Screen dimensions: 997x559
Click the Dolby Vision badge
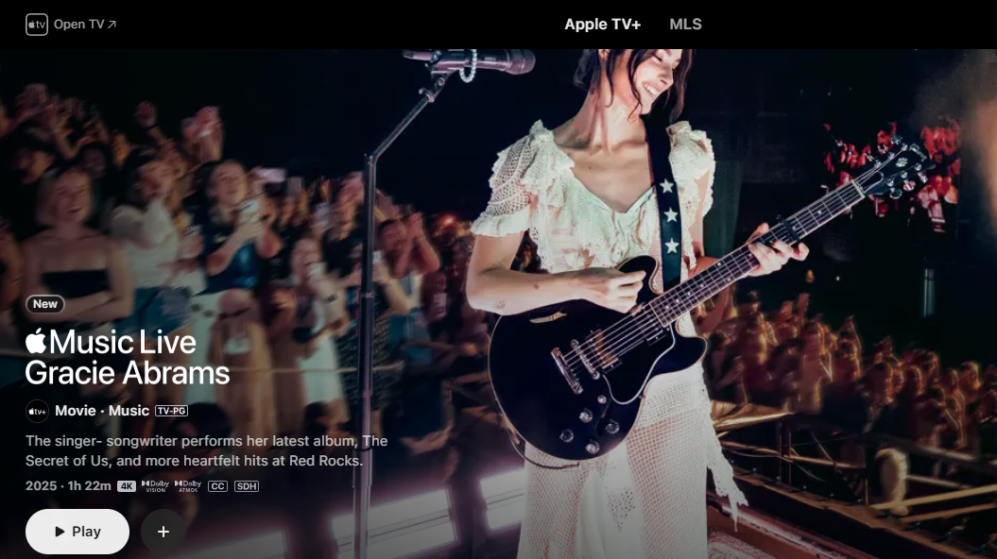[x=155, y=486]
